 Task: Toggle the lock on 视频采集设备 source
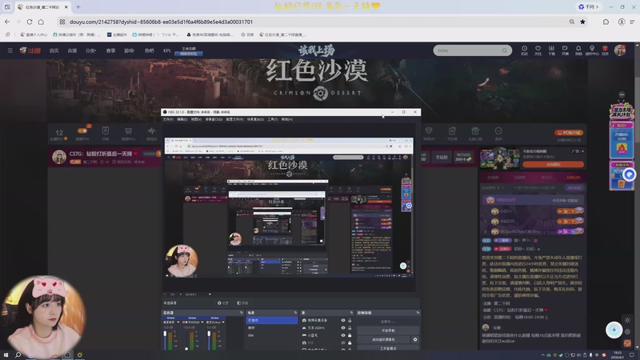pyautogui.click(x=350, y=321)
